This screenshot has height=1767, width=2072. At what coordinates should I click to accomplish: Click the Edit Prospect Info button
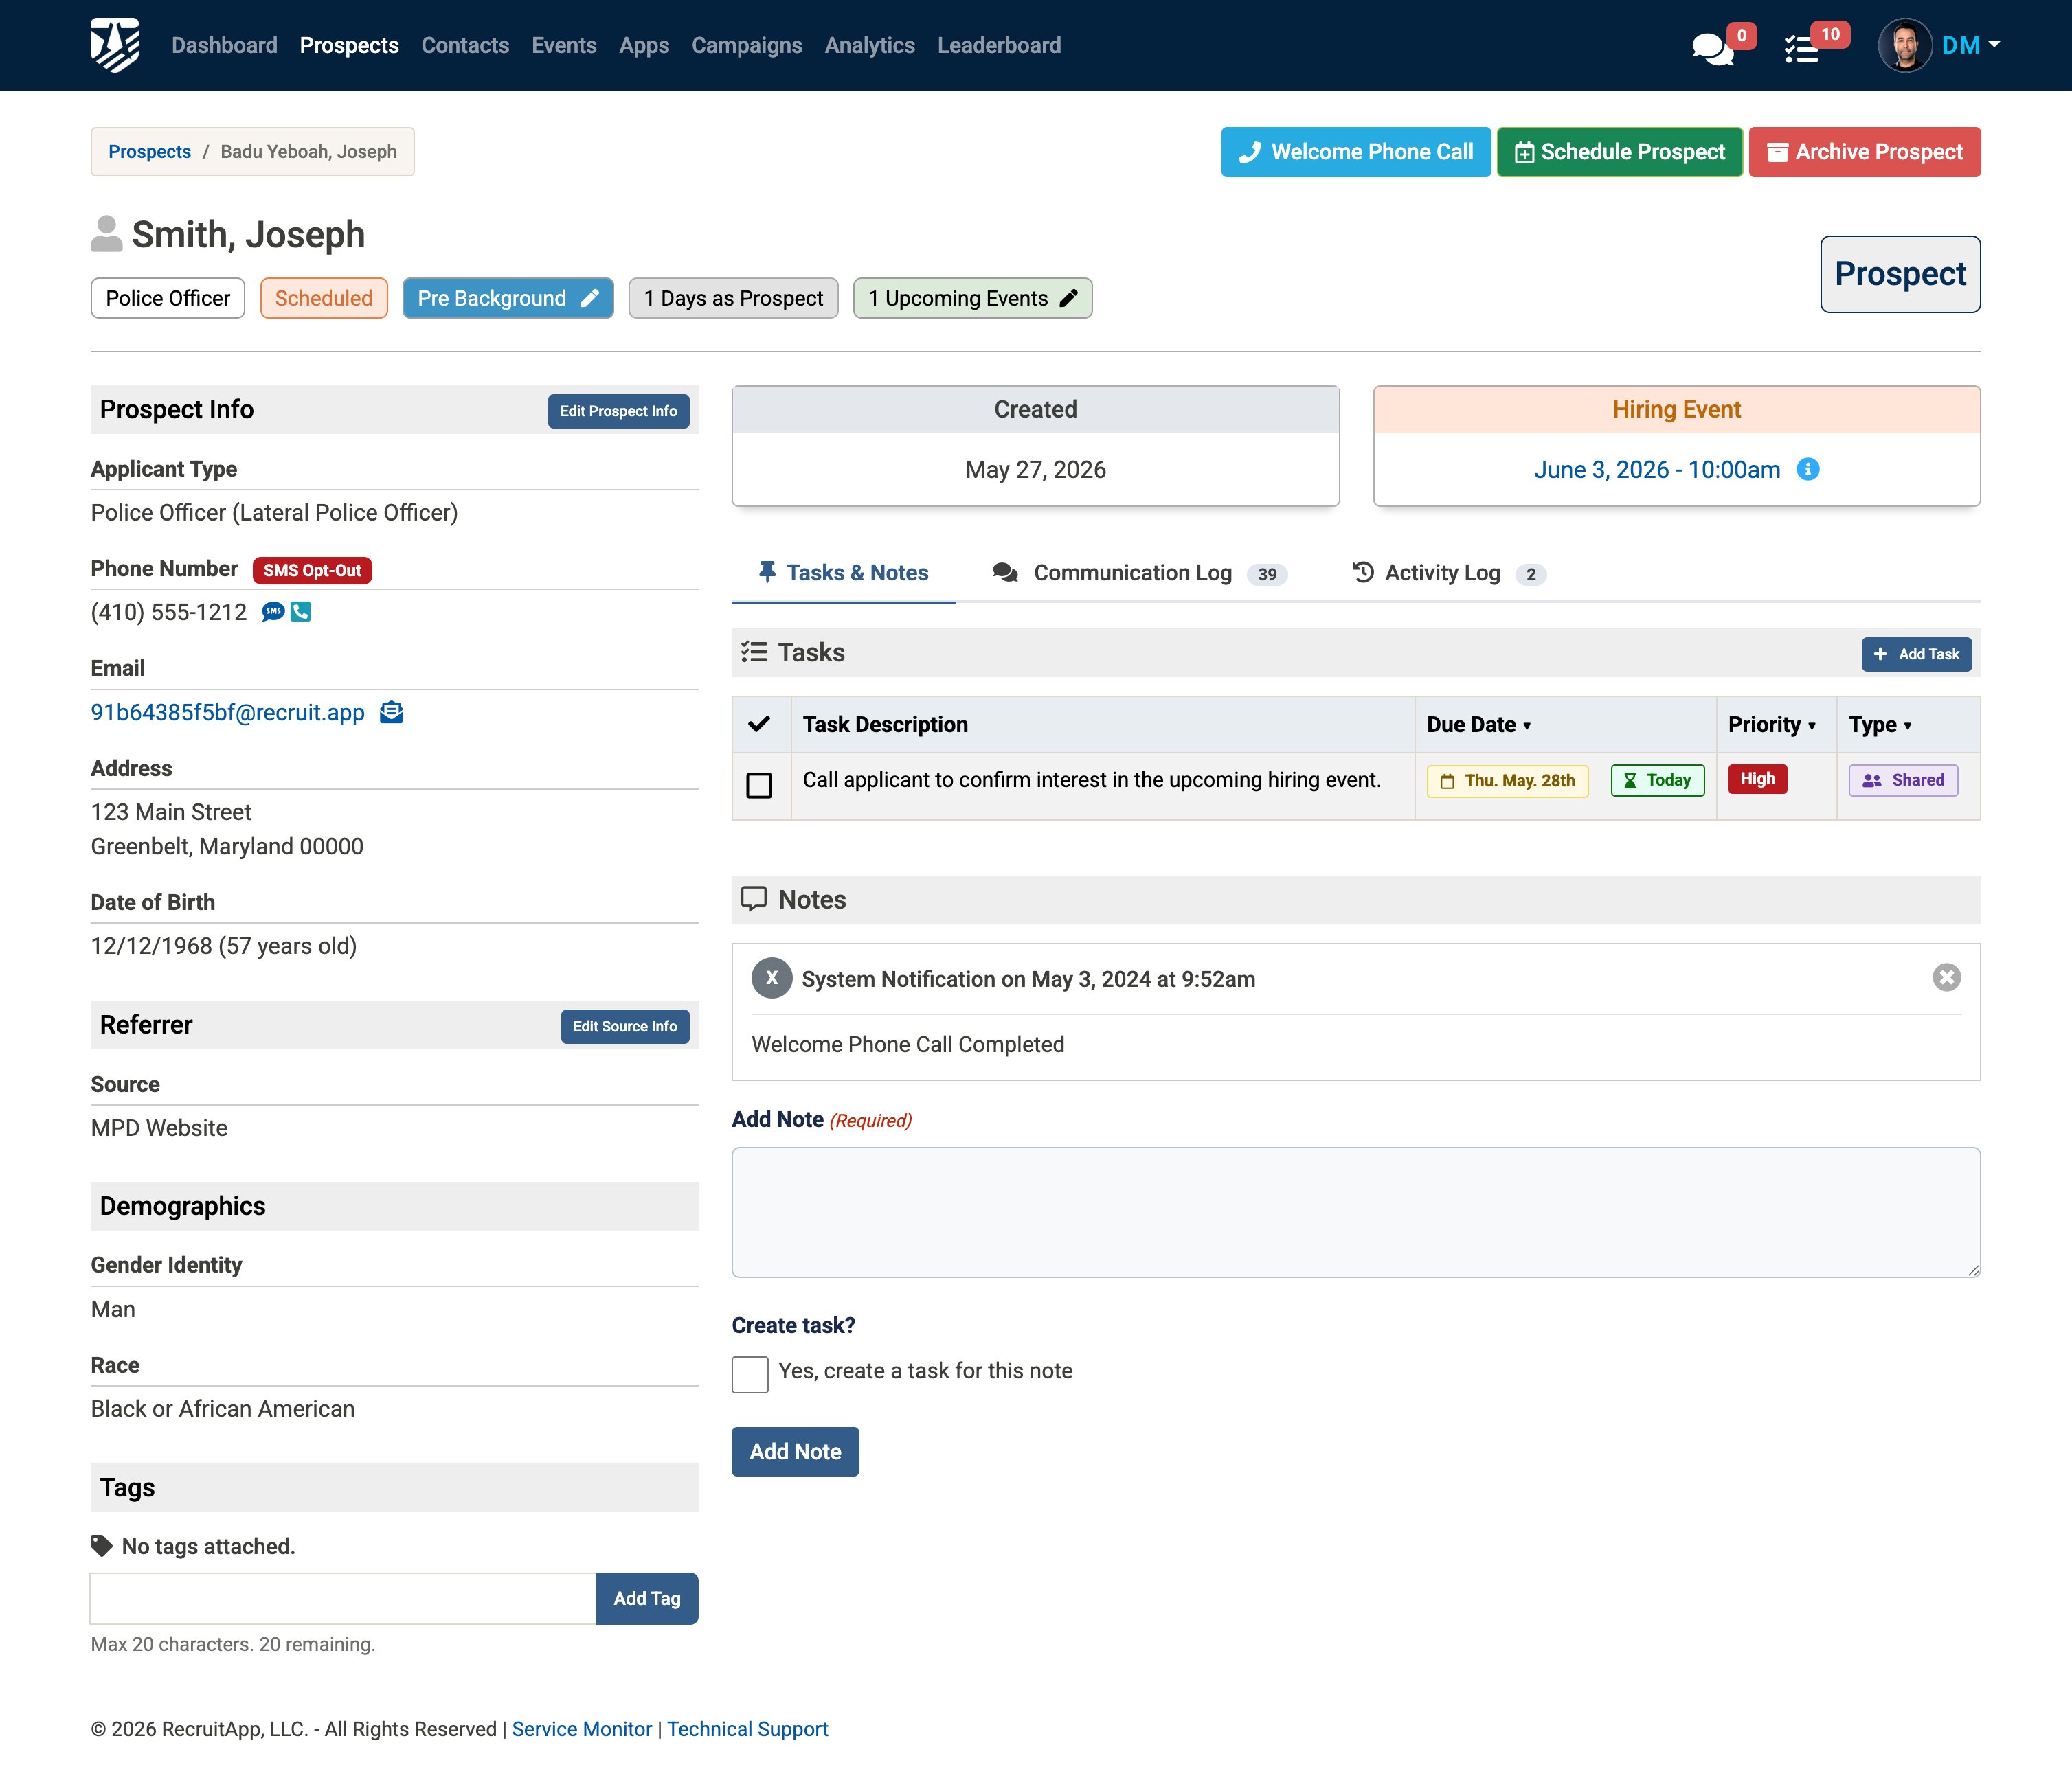coord(619,411)
